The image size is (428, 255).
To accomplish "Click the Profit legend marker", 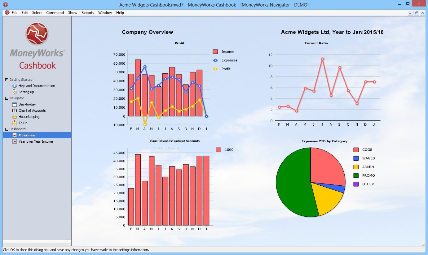I will (215, 69).
